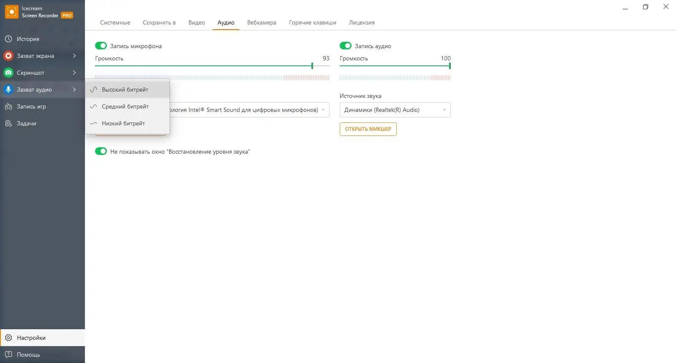Click the Запись микрофона label
The image size is (676, 363).
[136, 46]
